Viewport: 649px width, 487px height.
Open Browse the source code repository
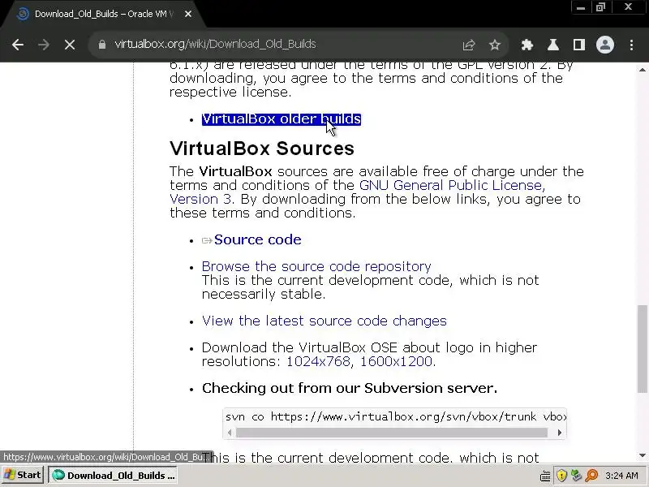[x=316, y=266]
